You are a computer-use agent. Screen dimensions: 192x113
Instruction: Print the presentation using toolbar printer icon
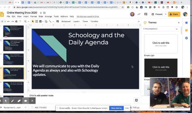(16, 21)
